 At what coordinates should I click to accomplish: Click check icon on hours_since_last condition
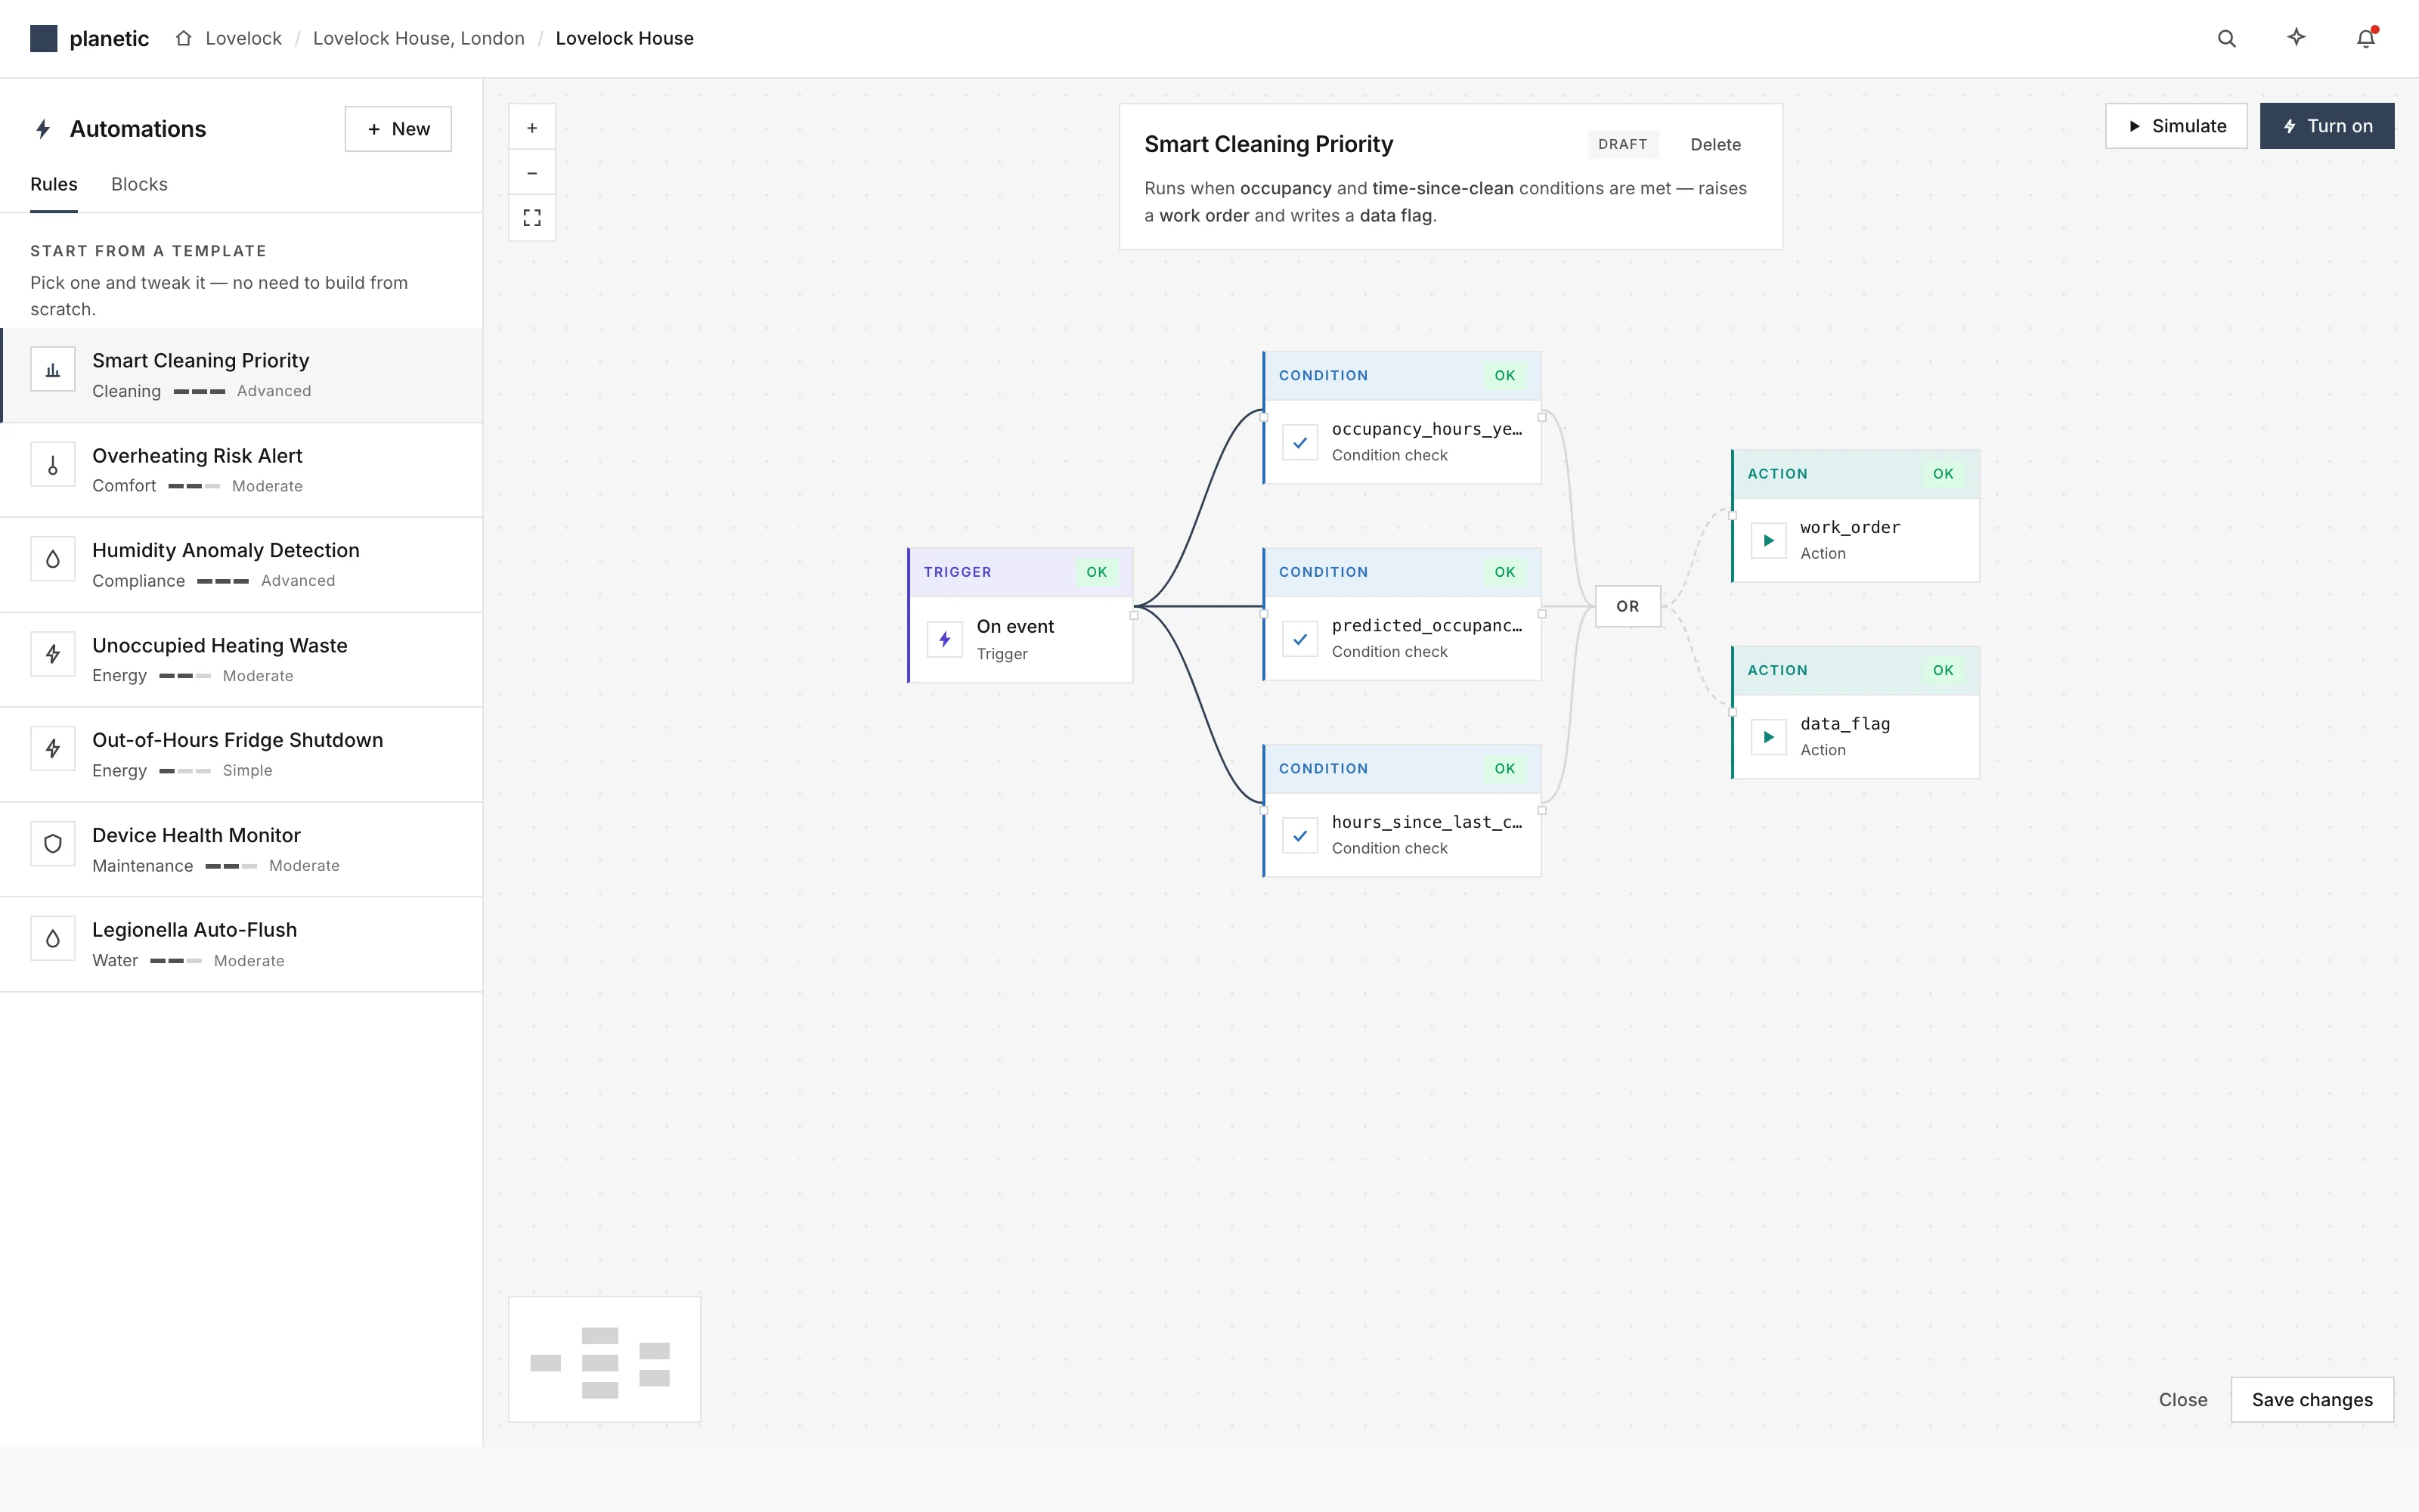[x=1299, y=835]
